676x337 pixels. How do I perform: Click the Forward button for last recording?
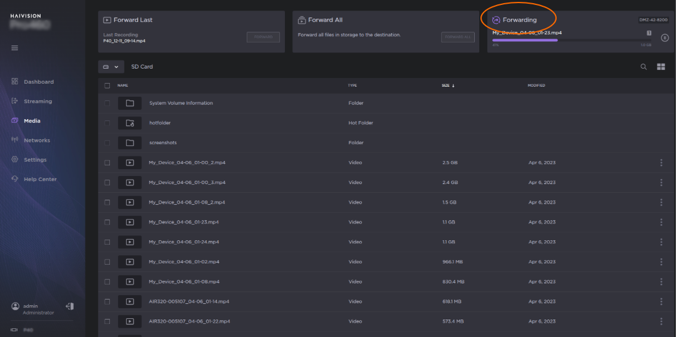click(263, 37)
